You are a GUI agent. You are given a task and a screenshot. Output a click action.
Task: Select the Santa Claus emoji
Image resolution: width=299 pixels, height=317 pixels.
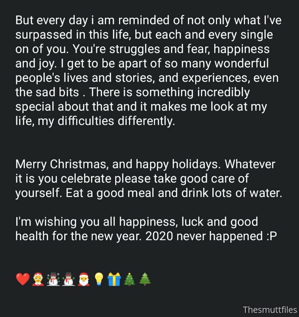84,279
